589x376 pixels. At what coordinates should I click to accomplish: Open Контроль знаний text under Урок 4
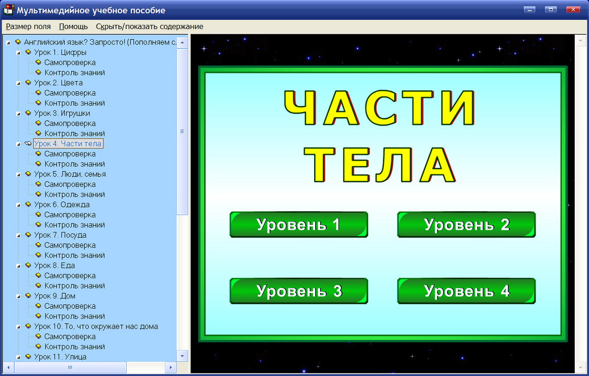(x=75, y=164)
